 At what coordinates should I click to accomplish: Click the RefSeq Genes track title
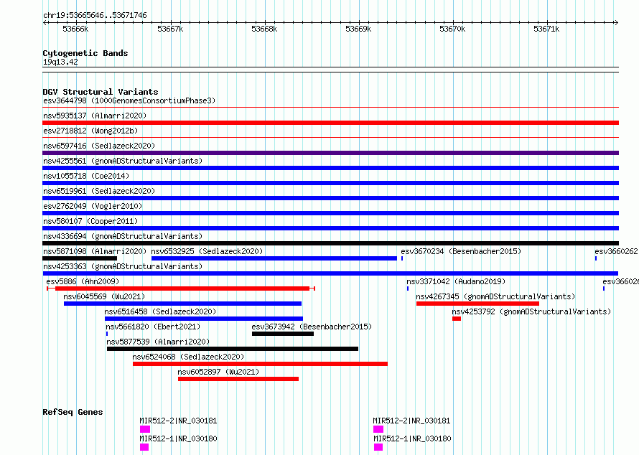coord(73,412)
